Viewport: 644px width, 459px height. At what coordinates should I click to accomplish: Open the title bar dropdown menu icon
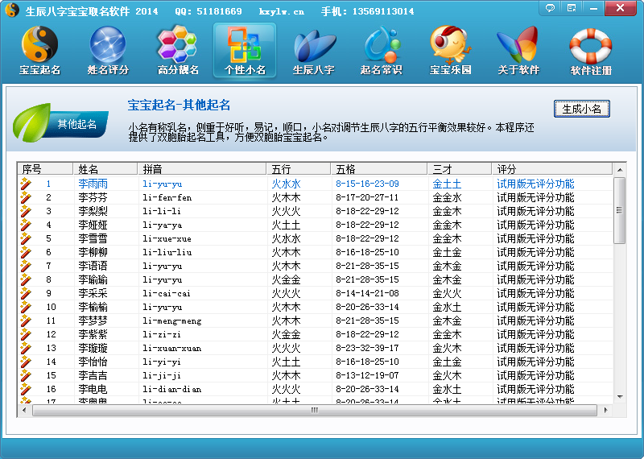pos(572,8)
